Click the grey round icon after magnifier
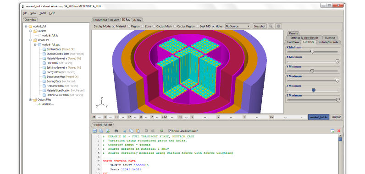365x174 pixels. 279,26
